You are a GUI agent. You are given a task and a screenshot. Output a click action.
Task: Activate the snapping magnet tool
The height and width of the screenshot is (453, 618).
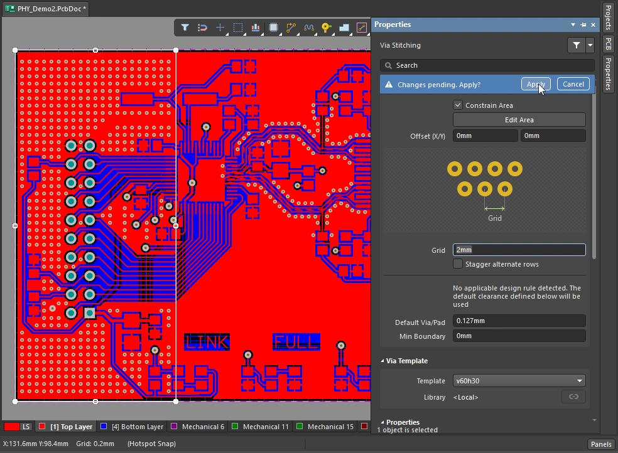coord(202,28)
